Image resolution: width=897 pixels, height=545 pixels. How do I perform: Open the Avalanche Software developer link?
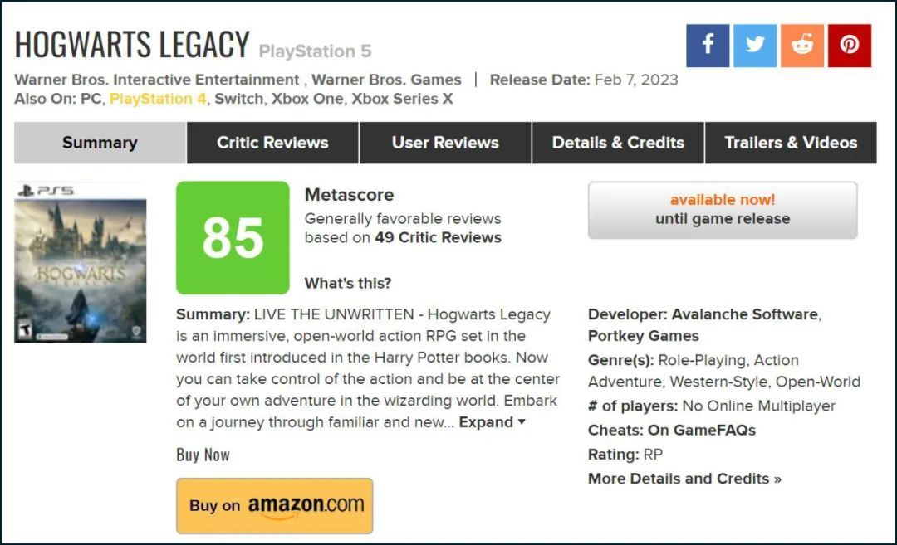[x=744, y=314]
